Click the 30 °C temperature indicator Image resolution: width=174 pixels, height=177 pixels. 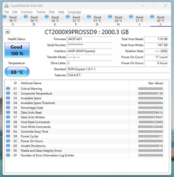pos(17,72)
